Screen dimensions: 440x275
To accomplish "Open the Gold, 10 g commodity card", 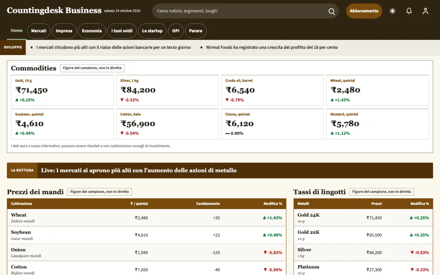I will pyautogui.click(x=62, y=91).
